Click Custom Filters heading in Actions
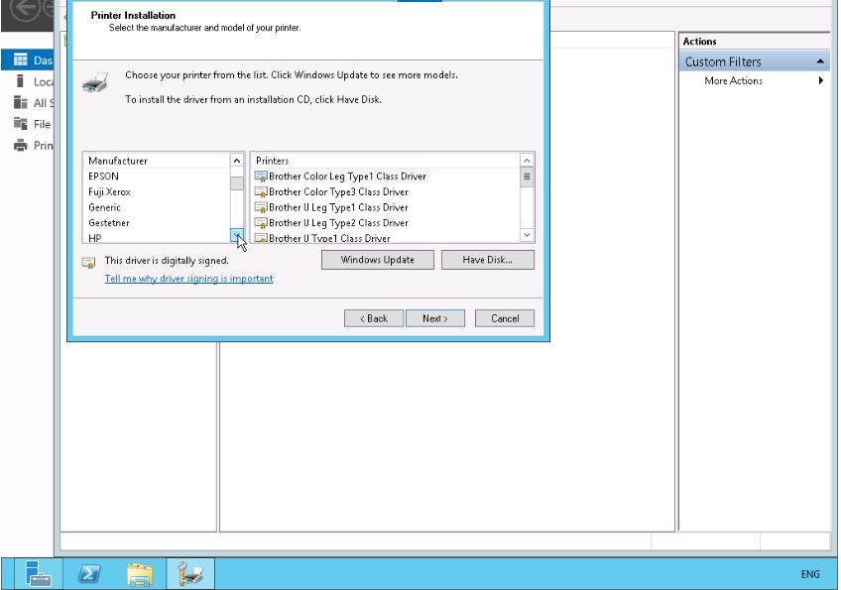 pyautogui.click(x=722, y=61)
